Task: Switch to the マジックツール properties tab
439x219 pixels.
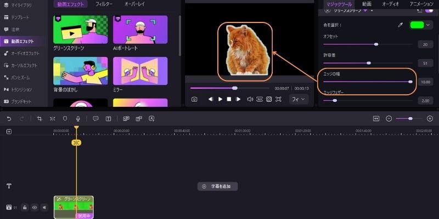Action: coord(339,4)
